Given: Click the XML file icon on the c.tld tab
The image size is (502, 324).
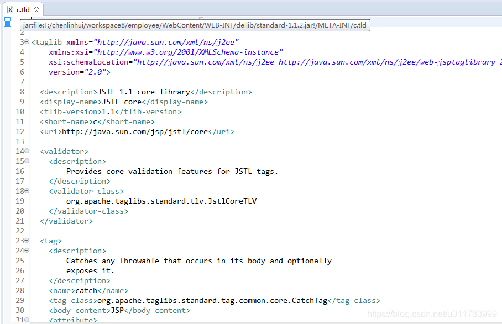Looking at the screenshot, I should (x=11, y=9).
